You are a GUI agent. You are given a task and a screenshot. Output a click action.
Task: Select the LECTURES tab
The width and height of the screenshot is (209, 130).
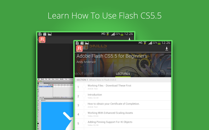click(123, 74)
